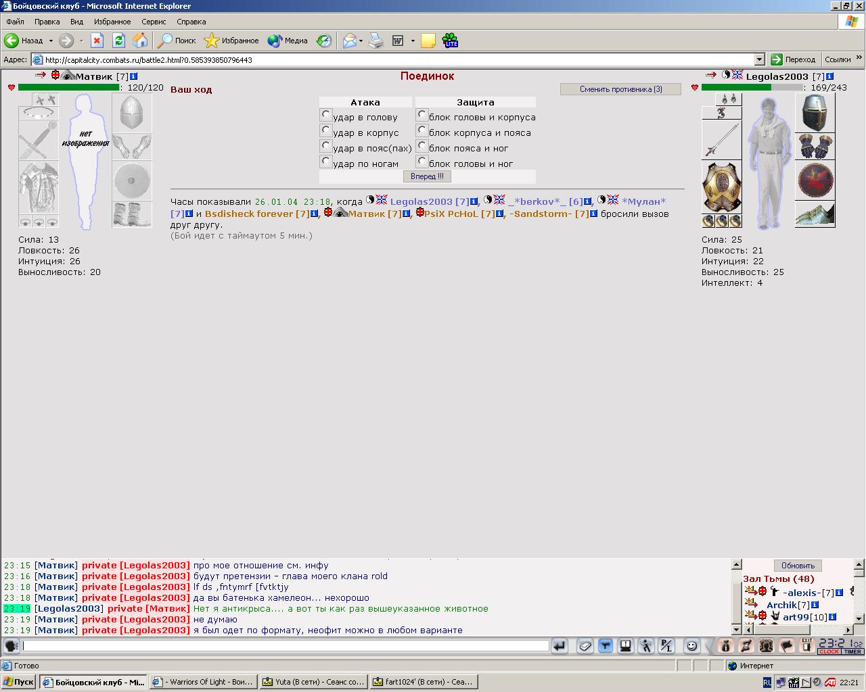866x692 pixels.
Task: Click the chat log scrollbar down arrow
Action: pyautogui.click(x=737, y=630)
